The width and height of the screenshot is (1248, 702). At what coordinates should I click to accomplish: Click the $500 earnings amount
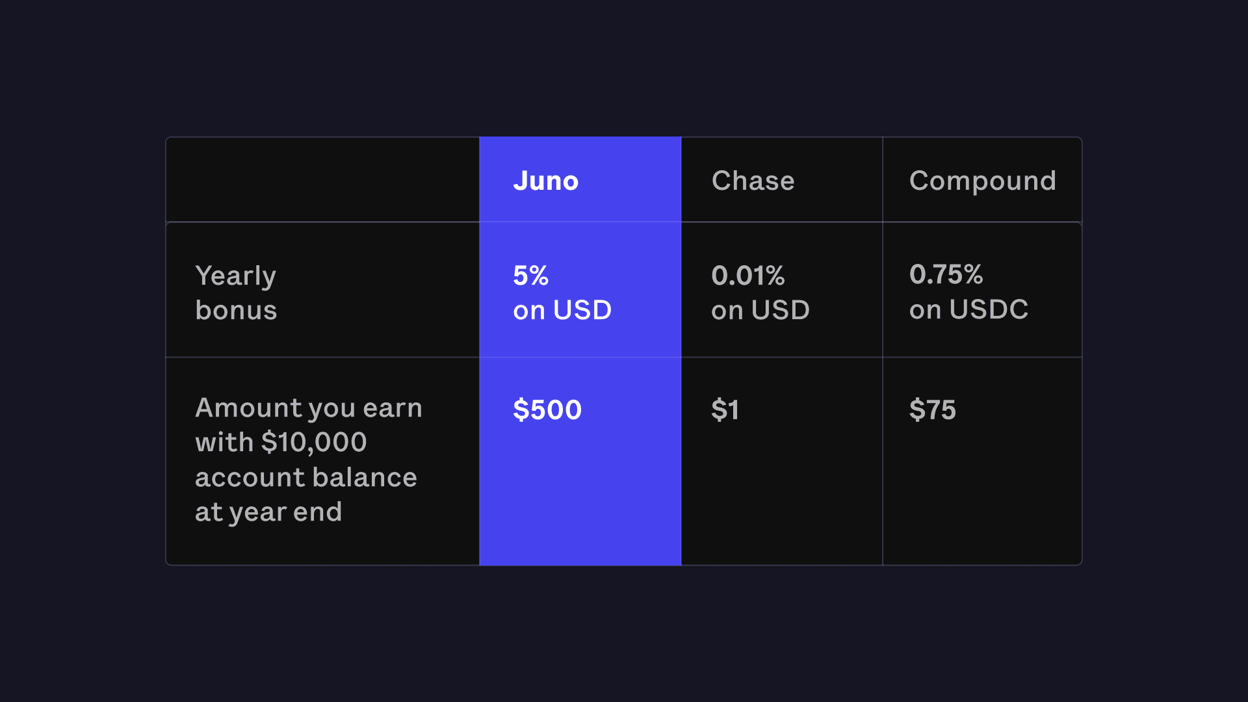click(x=547, y=410)
